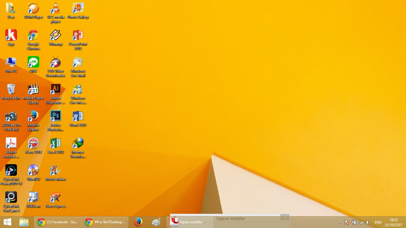The height and width of the screenshot is (228, 406).
Task: Click the ENG input language indicator
Action: click(x=378, y=222)
